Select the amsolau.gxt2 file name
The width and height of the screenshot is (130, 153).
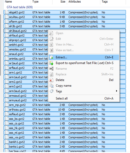pos(17,49)
